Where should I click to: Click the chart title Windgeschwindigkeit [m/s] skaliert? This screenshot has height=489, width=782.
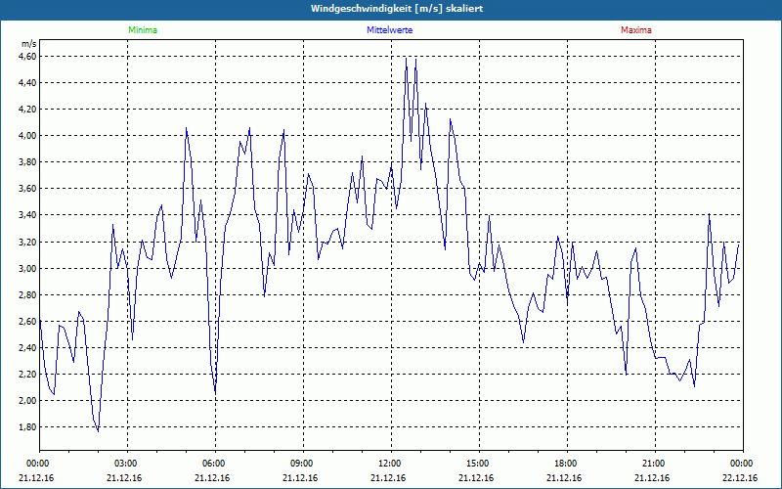397,9
